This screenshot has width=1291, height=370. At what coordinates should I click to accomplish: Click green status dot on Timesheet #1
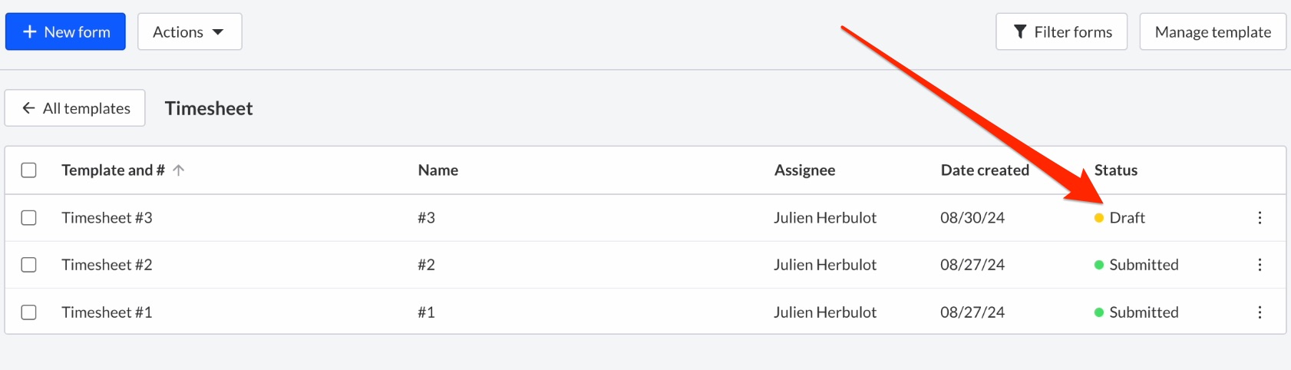pos(1099,312)
